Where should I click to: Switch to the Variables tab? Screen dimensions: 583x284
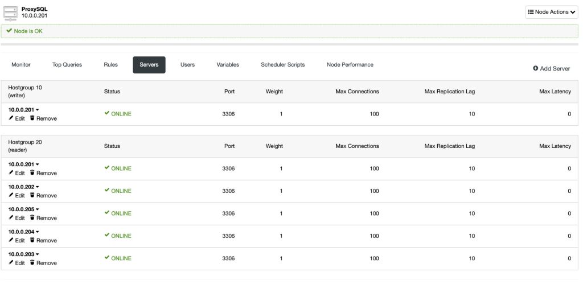(228, 65)
